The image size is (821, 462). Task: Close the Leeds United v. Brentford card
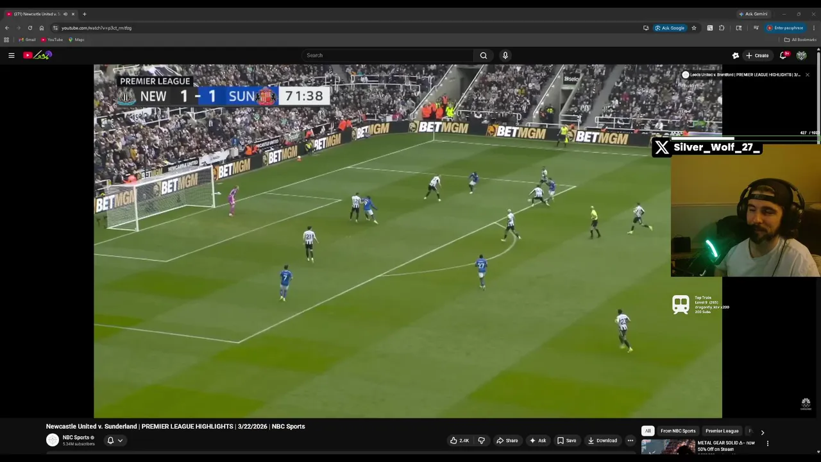[x=807, y=74]
